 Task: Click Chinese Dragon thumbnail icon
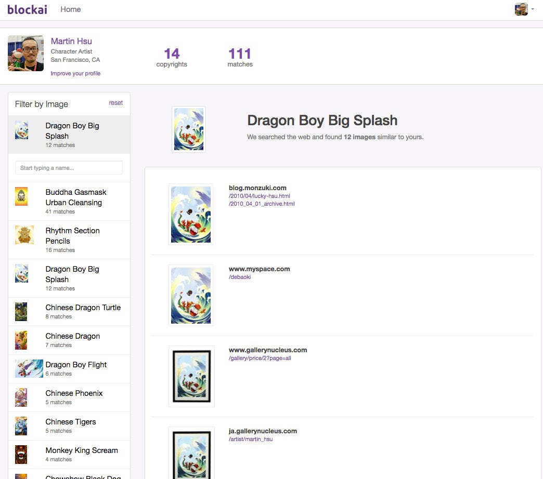click(21, 340)
